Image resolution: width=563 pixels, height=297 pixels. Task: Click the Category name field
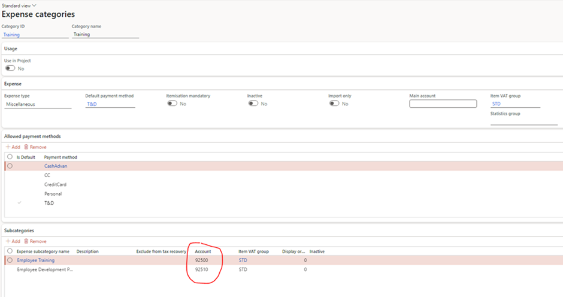pyautogui.click(x=105, y=35)
